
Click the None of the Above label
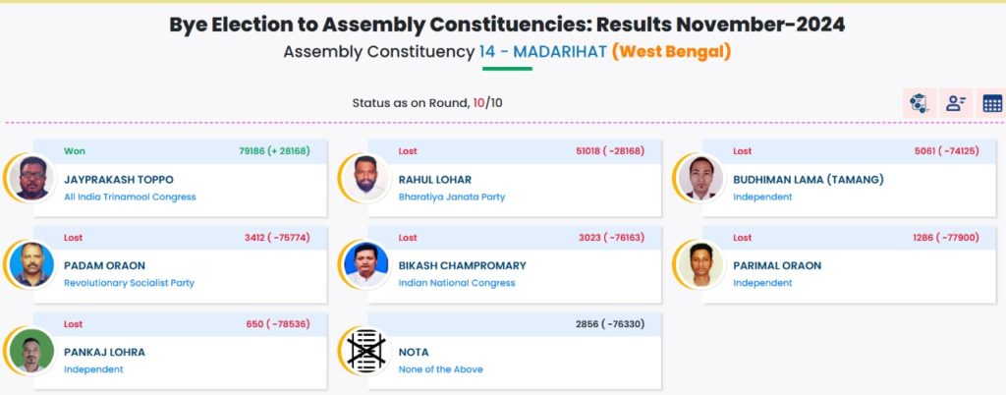(440, 369)
